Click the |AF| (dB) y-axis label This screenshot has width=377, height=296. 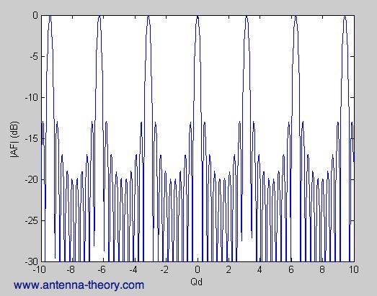pyautogui.click(x=14, y=140)
